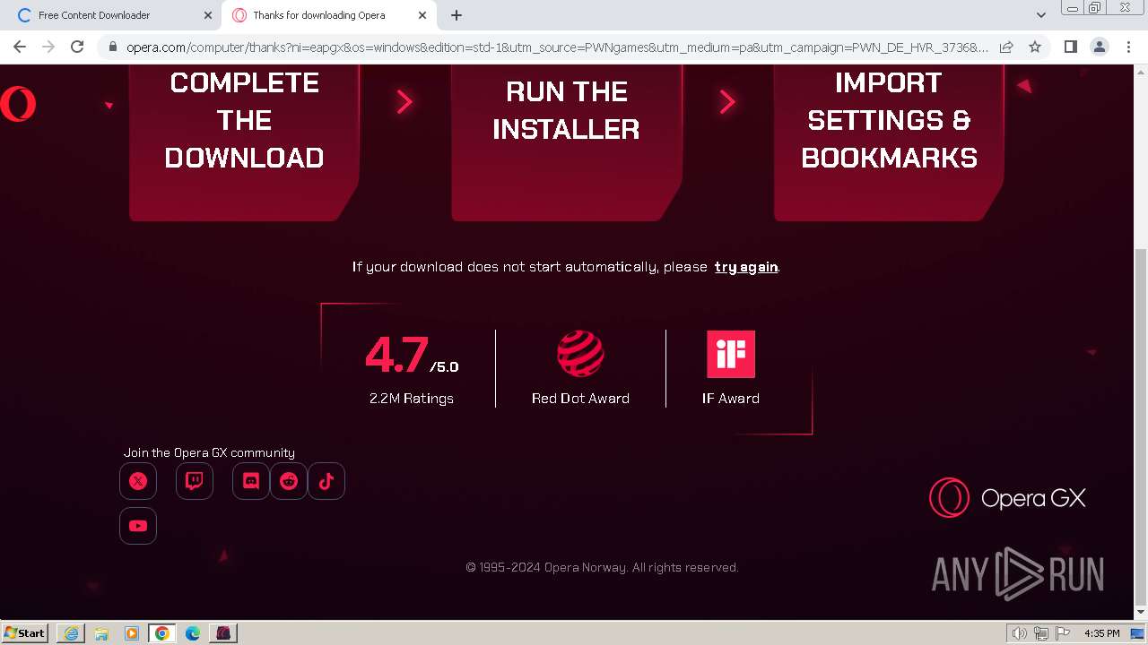The width and height of the screenshot is (1148, 645).
Task: Open the Windows Start menu
Action: point(25,632)
